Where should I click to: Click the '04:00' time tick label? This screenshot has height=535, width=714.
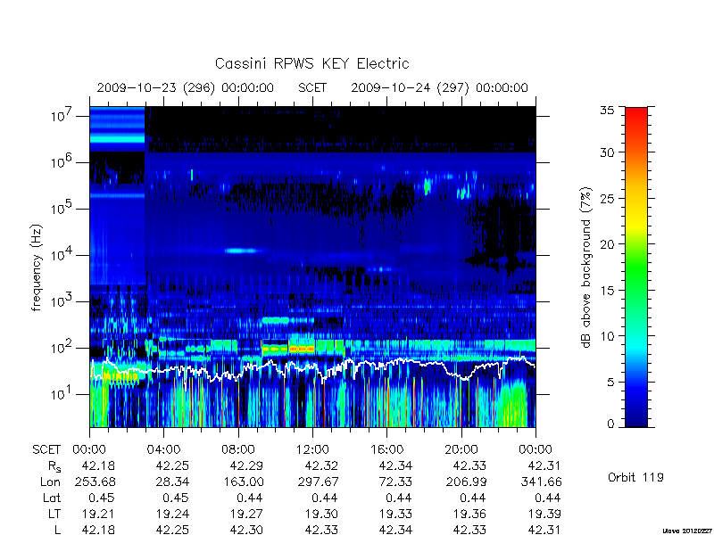(163, 450)
